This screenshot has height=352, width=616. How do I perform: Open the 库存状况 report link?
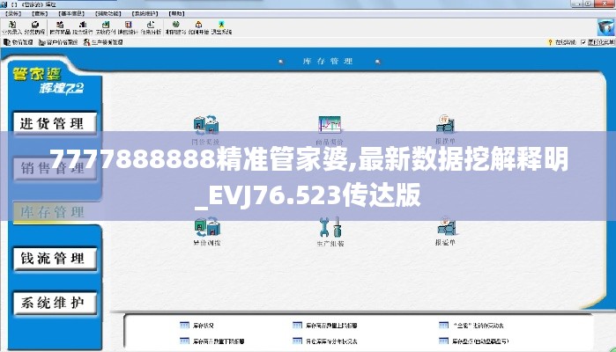pos(204,326)
